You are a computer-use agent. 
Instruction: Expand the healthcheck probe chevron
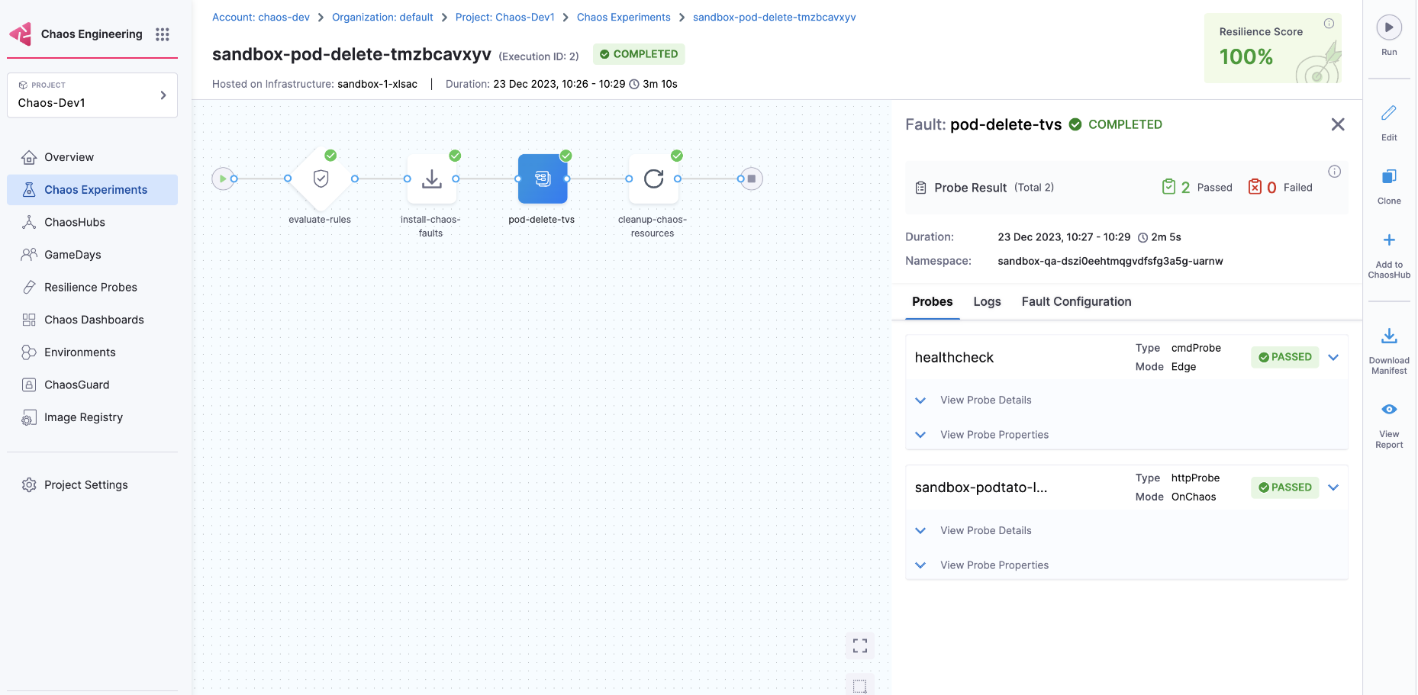[1333, 357]
